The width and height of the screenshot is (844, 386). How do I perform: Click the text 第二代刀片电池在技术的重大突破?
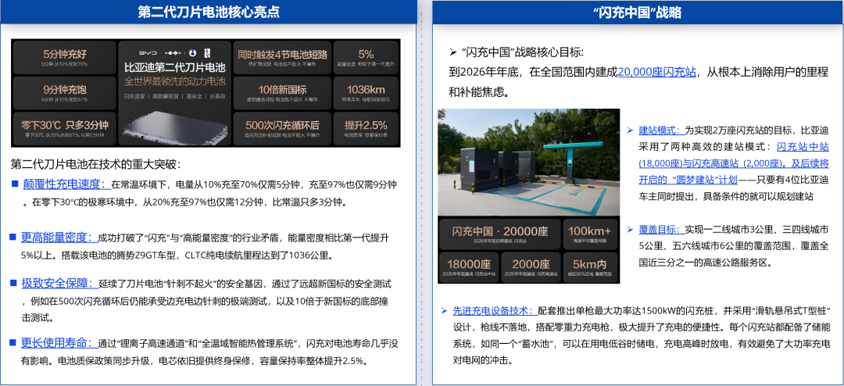pos(96,164)
